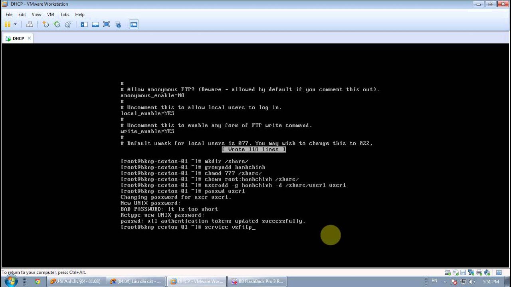The image size is (511, 287).
Task: Toggle the library sidebar view
Action: (84, 24)
